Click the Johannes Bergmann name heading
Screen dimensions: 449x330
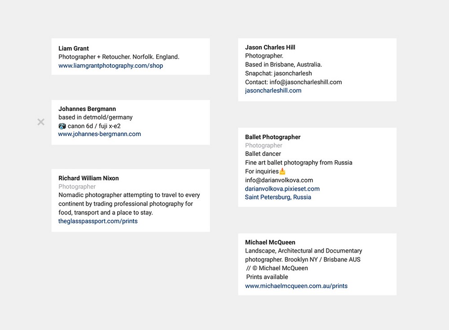click(x=87, y=109)
